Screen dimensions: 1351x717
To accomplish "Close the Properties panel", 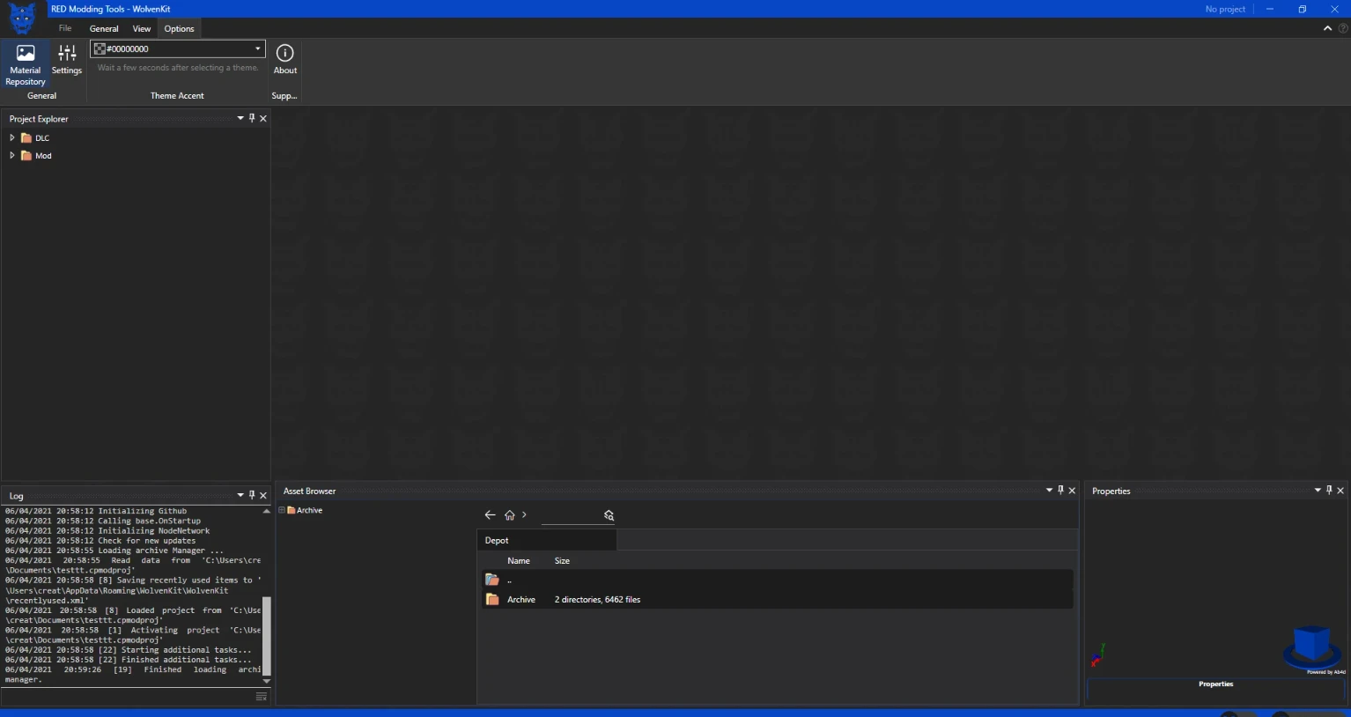I will tap(1340, 491).
